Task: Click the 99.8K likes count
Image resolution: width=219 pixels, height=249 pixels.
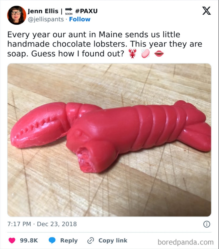Action: (29, 240)
